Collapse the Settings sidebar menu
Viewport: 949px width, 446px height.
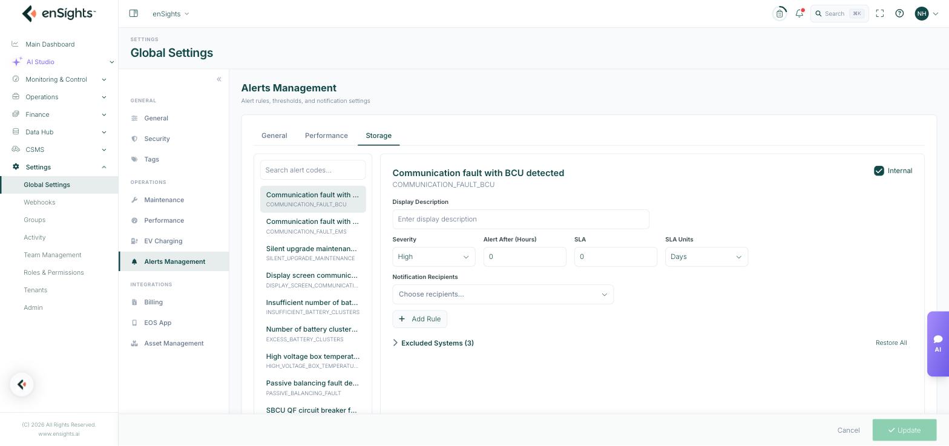59,167
